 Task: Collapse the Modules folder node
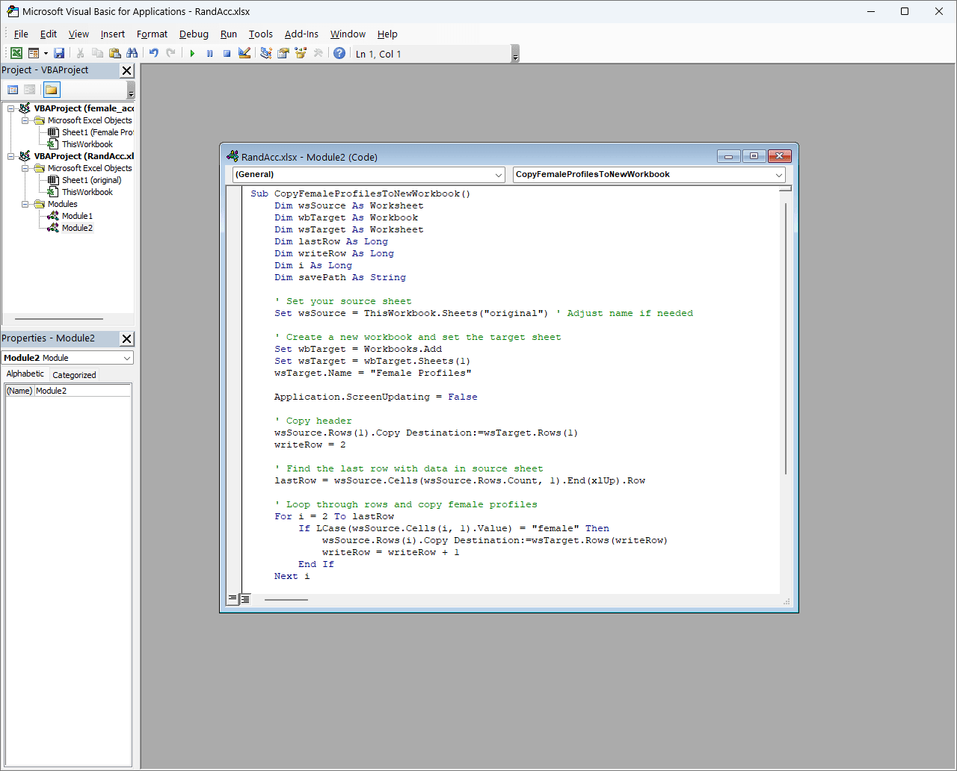(x=25, y=204)
